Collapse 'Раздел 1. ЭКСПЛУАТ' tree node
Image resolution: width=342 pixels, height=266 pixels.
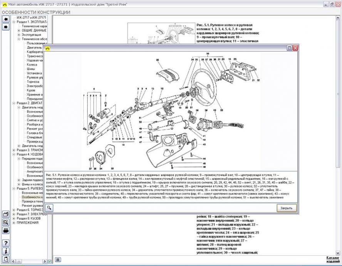(x=14, y=22)
